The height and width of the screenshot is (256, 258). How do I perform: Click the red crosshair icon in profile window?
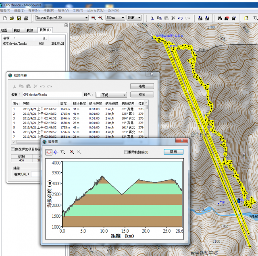[x=49, y=152]
